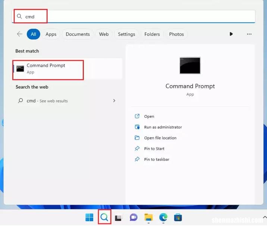Launch Microsoft Edge from the taskbar
267x226 pixels.
coord(163,217)
